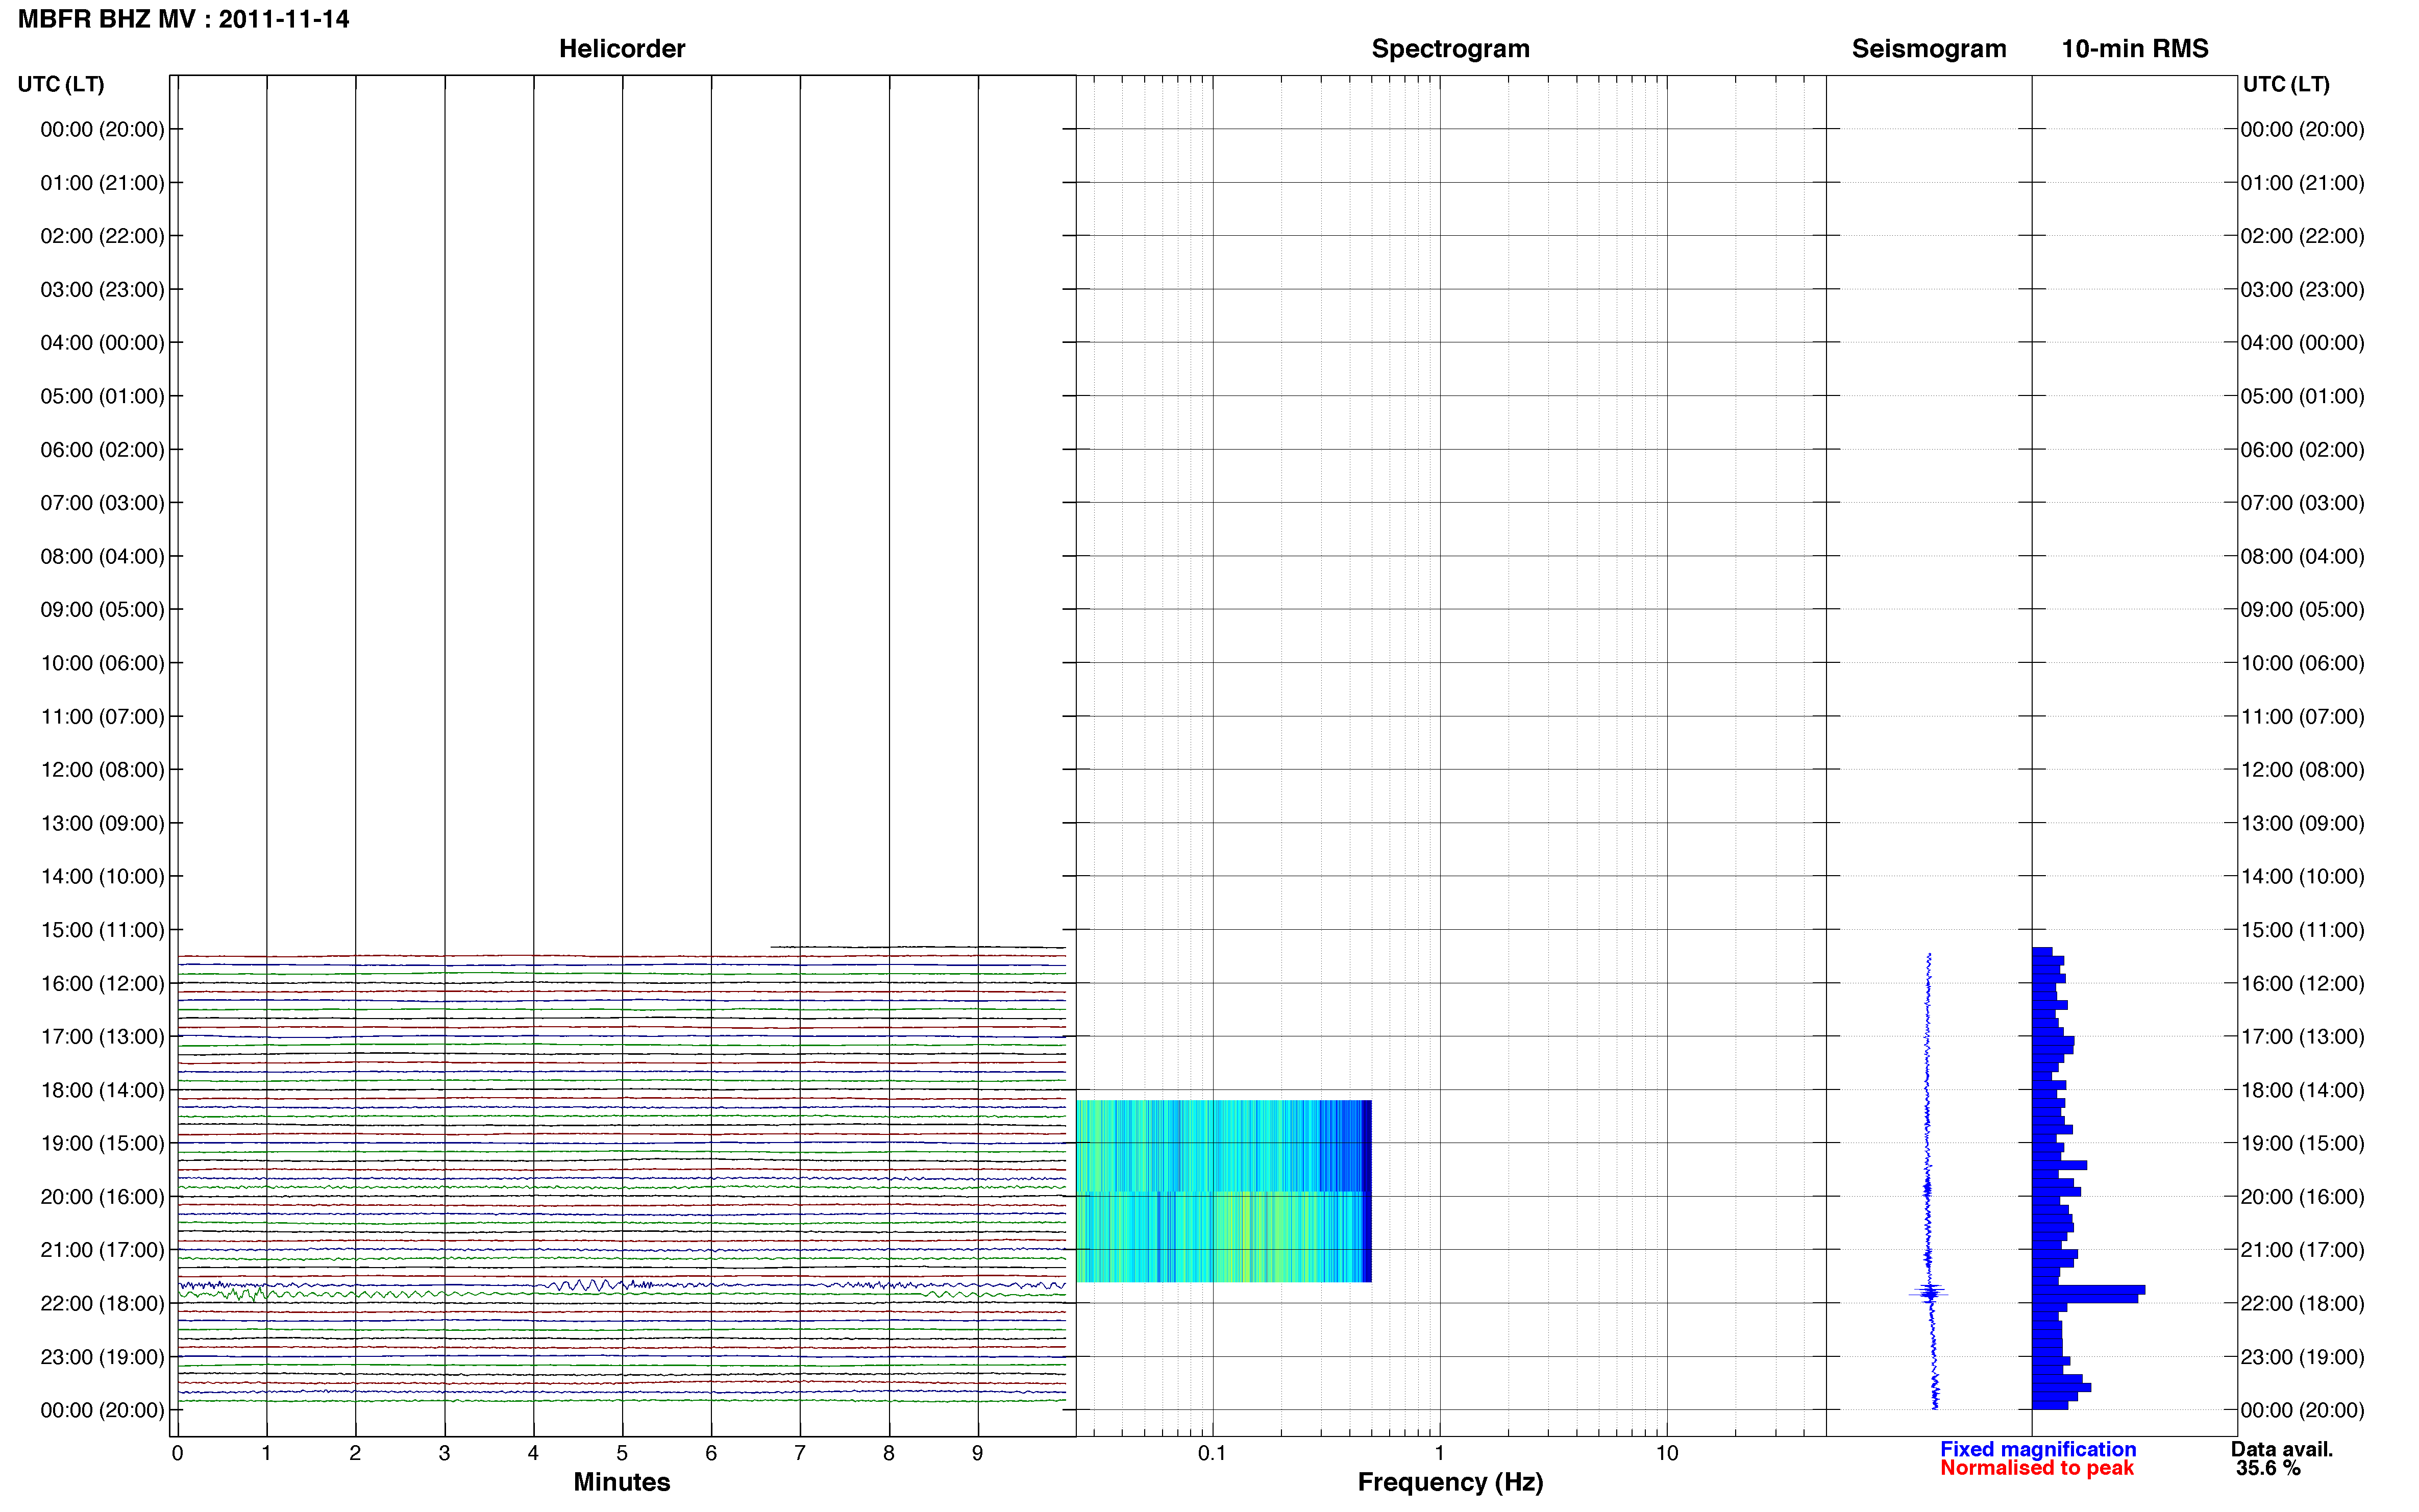
Task: Click the '7' tick on Minutes axis
Action: tap(800, 1454)
